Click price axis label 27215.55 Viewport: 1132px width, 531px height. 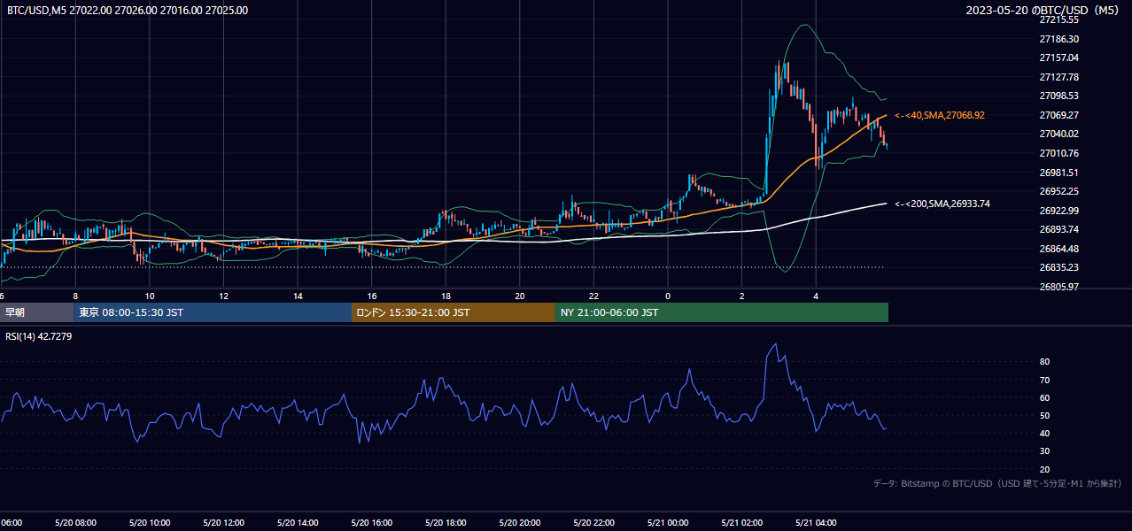tap(1059, 19)
